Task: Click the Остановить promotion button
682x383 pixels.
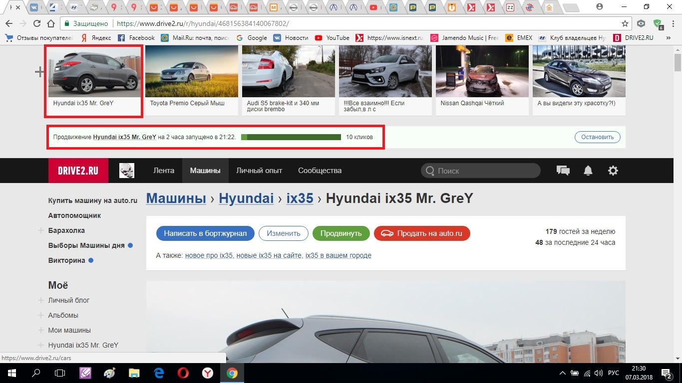Action: pos(598,137)
